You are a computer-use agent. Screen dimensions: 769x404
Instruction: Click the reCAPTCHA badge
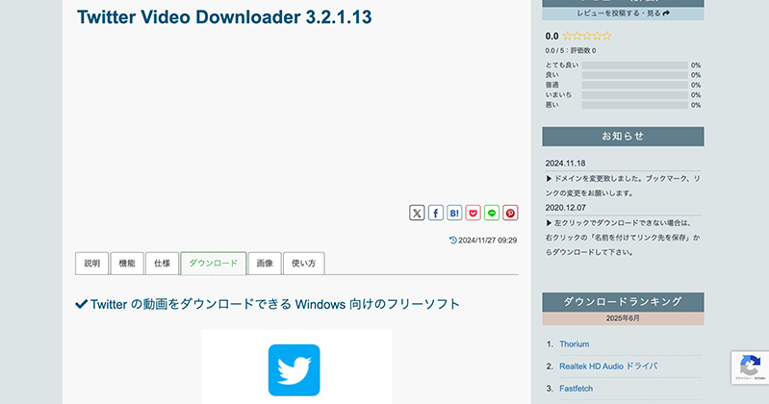pos(750,367)
